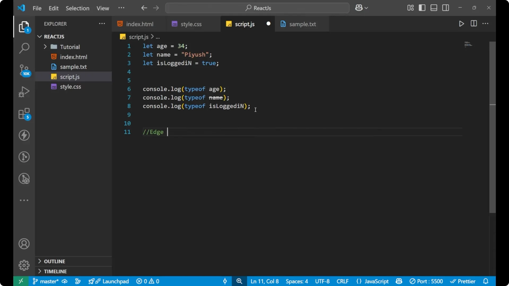Click Port: 5500 in the status bar
Screen dimensions: 509x286
click(427, 281)
